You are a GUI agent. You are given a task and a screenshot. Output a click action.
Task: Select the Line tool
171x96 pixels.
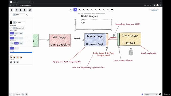(x=95, y=10)
